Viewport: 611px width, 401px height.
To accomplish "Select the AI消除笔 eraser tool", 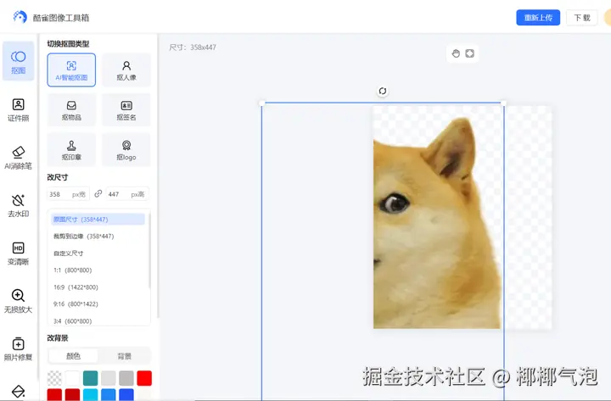I will click(x=19, y=158).
